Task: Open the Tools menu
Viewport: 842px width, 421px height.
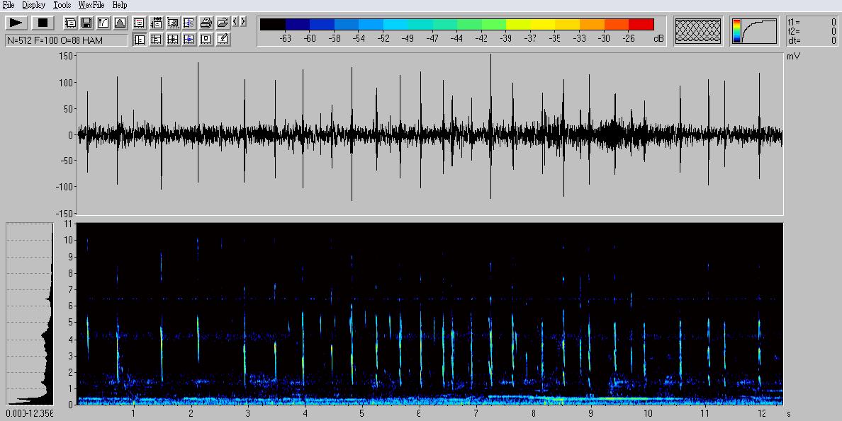Action: click(62, 5)
